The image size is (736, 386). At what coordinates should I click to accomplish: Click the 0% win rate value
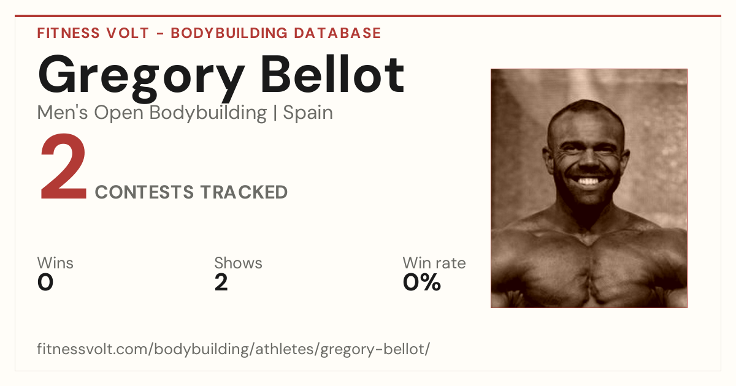coord(422,282)
